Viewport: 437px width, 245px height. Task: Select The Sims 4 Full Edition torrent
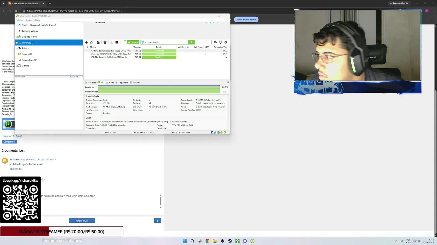(157, 57)
